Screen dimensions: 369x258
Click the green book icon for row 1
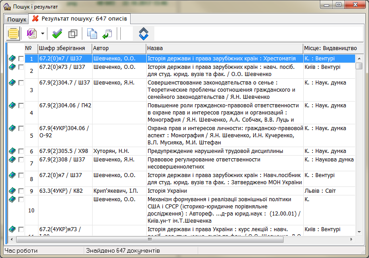click(x=12, y=58)
